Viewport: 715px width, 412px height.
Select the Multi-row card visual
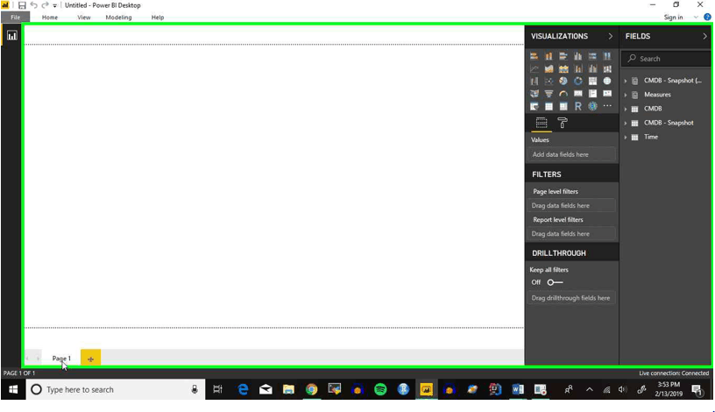592,94
